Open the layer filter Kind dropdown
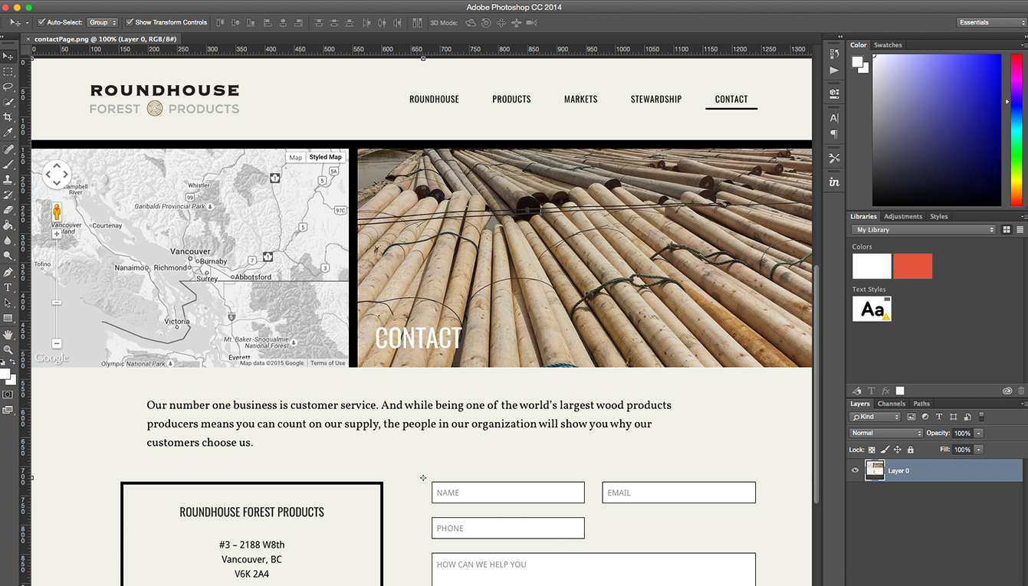This screenshot has height=586, width=1028. click(x=875, y=417)
